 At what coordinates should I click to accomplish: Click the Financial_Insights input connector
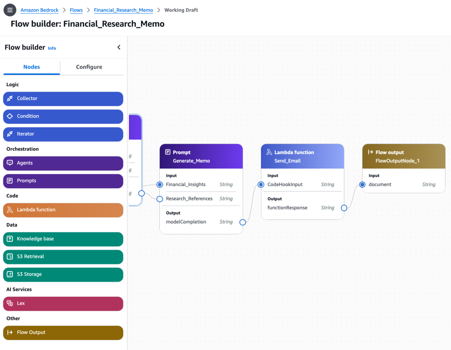(160, 185)
